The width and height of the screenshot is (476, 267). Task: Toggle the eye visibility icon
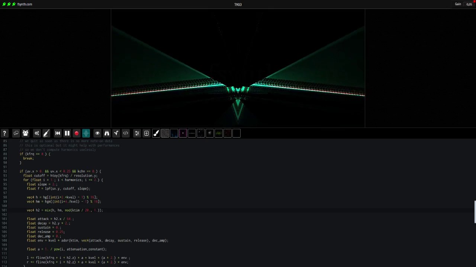pyautogui.click(x=97, y=133)
